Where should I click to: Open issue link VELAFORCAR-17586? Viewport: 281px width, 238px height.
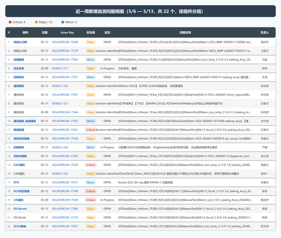coord(65,209)
